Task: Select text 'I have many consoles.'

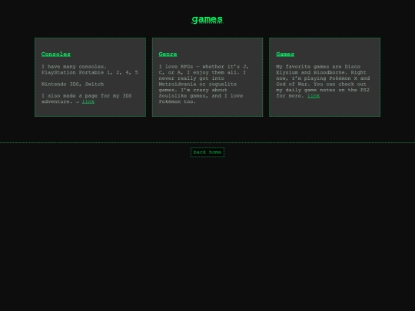Action: [74, 67]
